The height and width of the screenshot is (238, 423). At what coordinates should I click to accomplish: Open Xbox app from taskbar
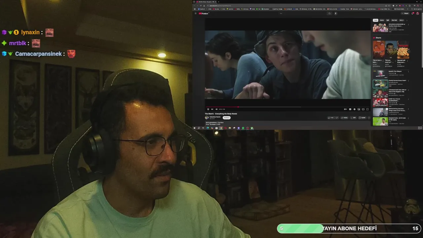(252, 128)
